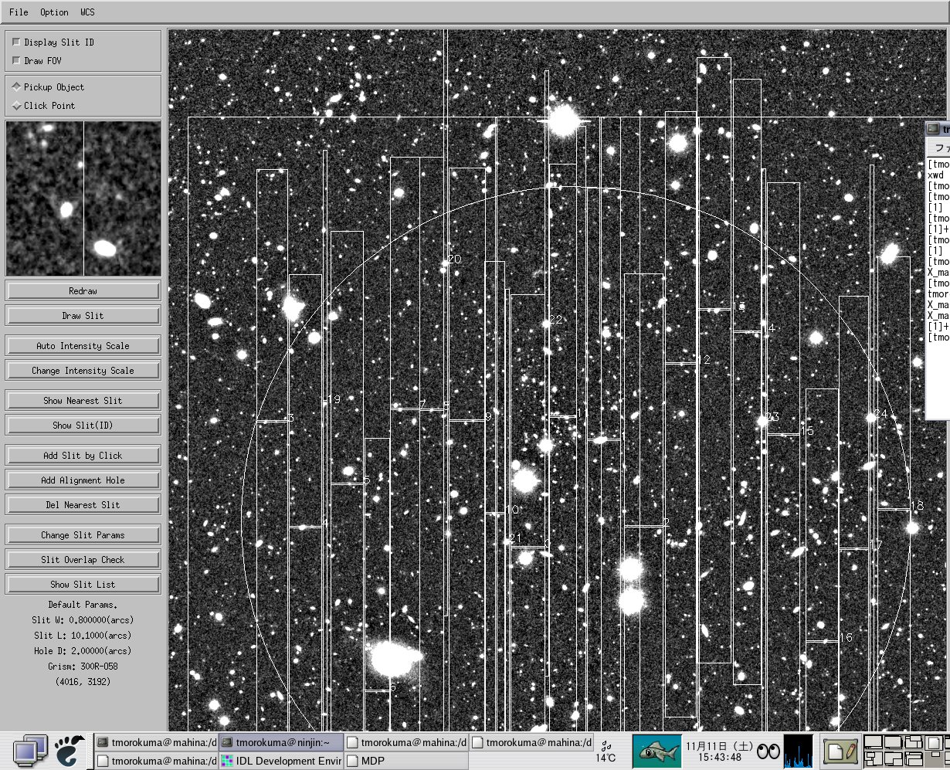Click the 'Grism: 300R-058' text
The width and height of the screenshot is (950, 770).
coord(83,667)
